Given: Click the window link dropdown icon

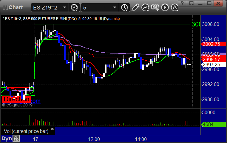Looking at the screenshot, I should 191,3.
